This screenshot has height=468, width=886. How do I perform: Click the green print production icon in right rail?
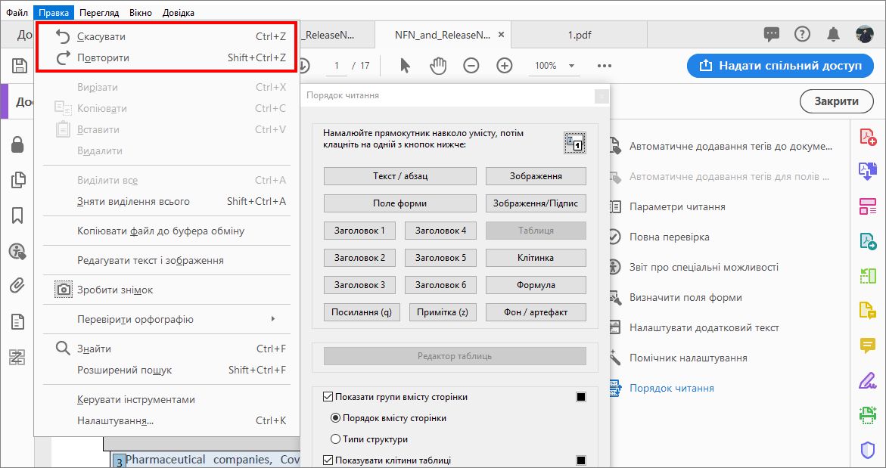coord(868,415)
